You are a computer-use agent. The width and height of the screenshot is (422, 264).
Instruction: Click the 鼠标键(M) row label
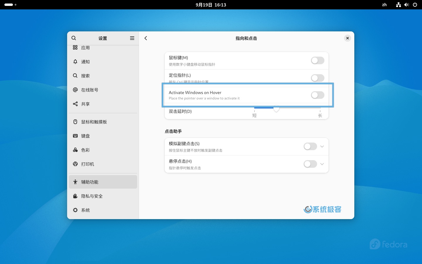click(x=178, y=58)
